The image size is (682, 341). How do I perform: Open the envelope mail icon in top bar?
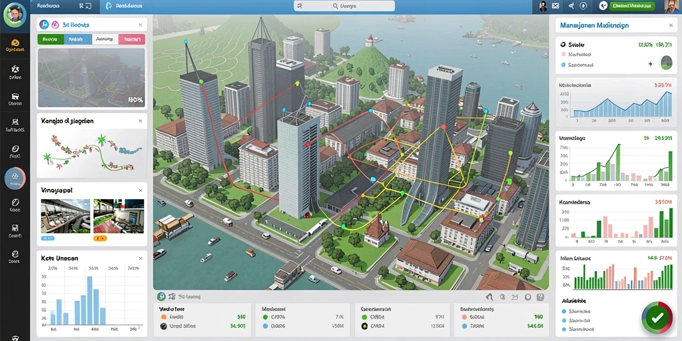tap(555, 5)
